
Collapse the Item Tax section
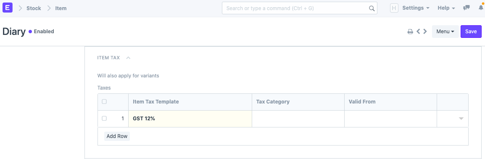[128, 58]
